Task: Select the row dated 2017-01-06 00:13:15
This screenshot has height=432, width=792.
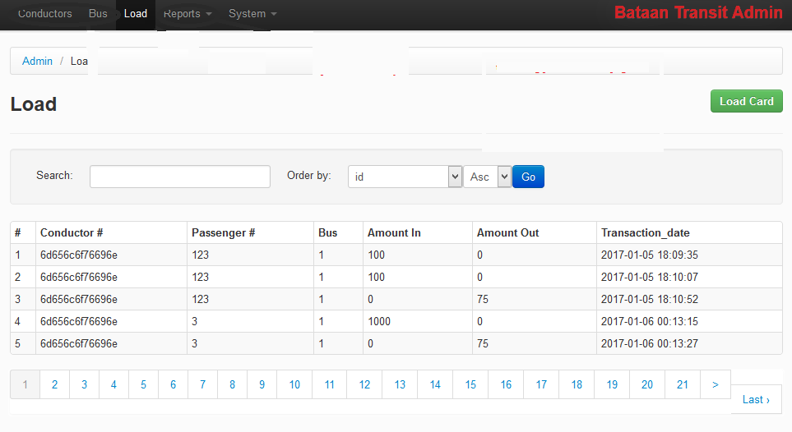Action: (x=395, y=321)
